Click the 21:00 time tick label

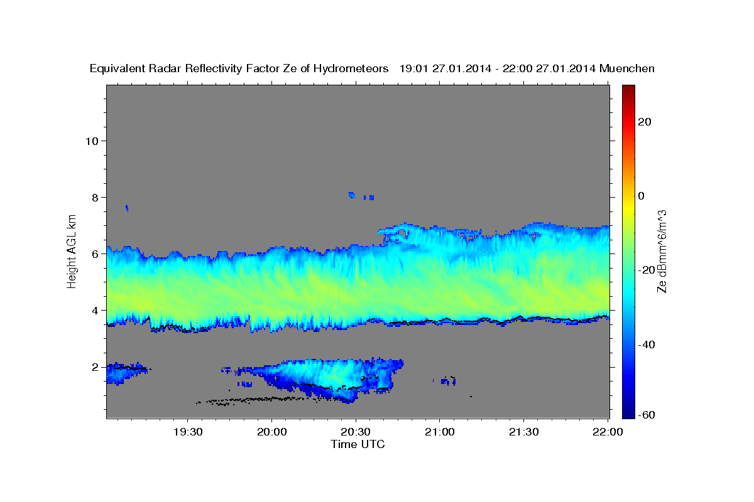pos(440,432)
